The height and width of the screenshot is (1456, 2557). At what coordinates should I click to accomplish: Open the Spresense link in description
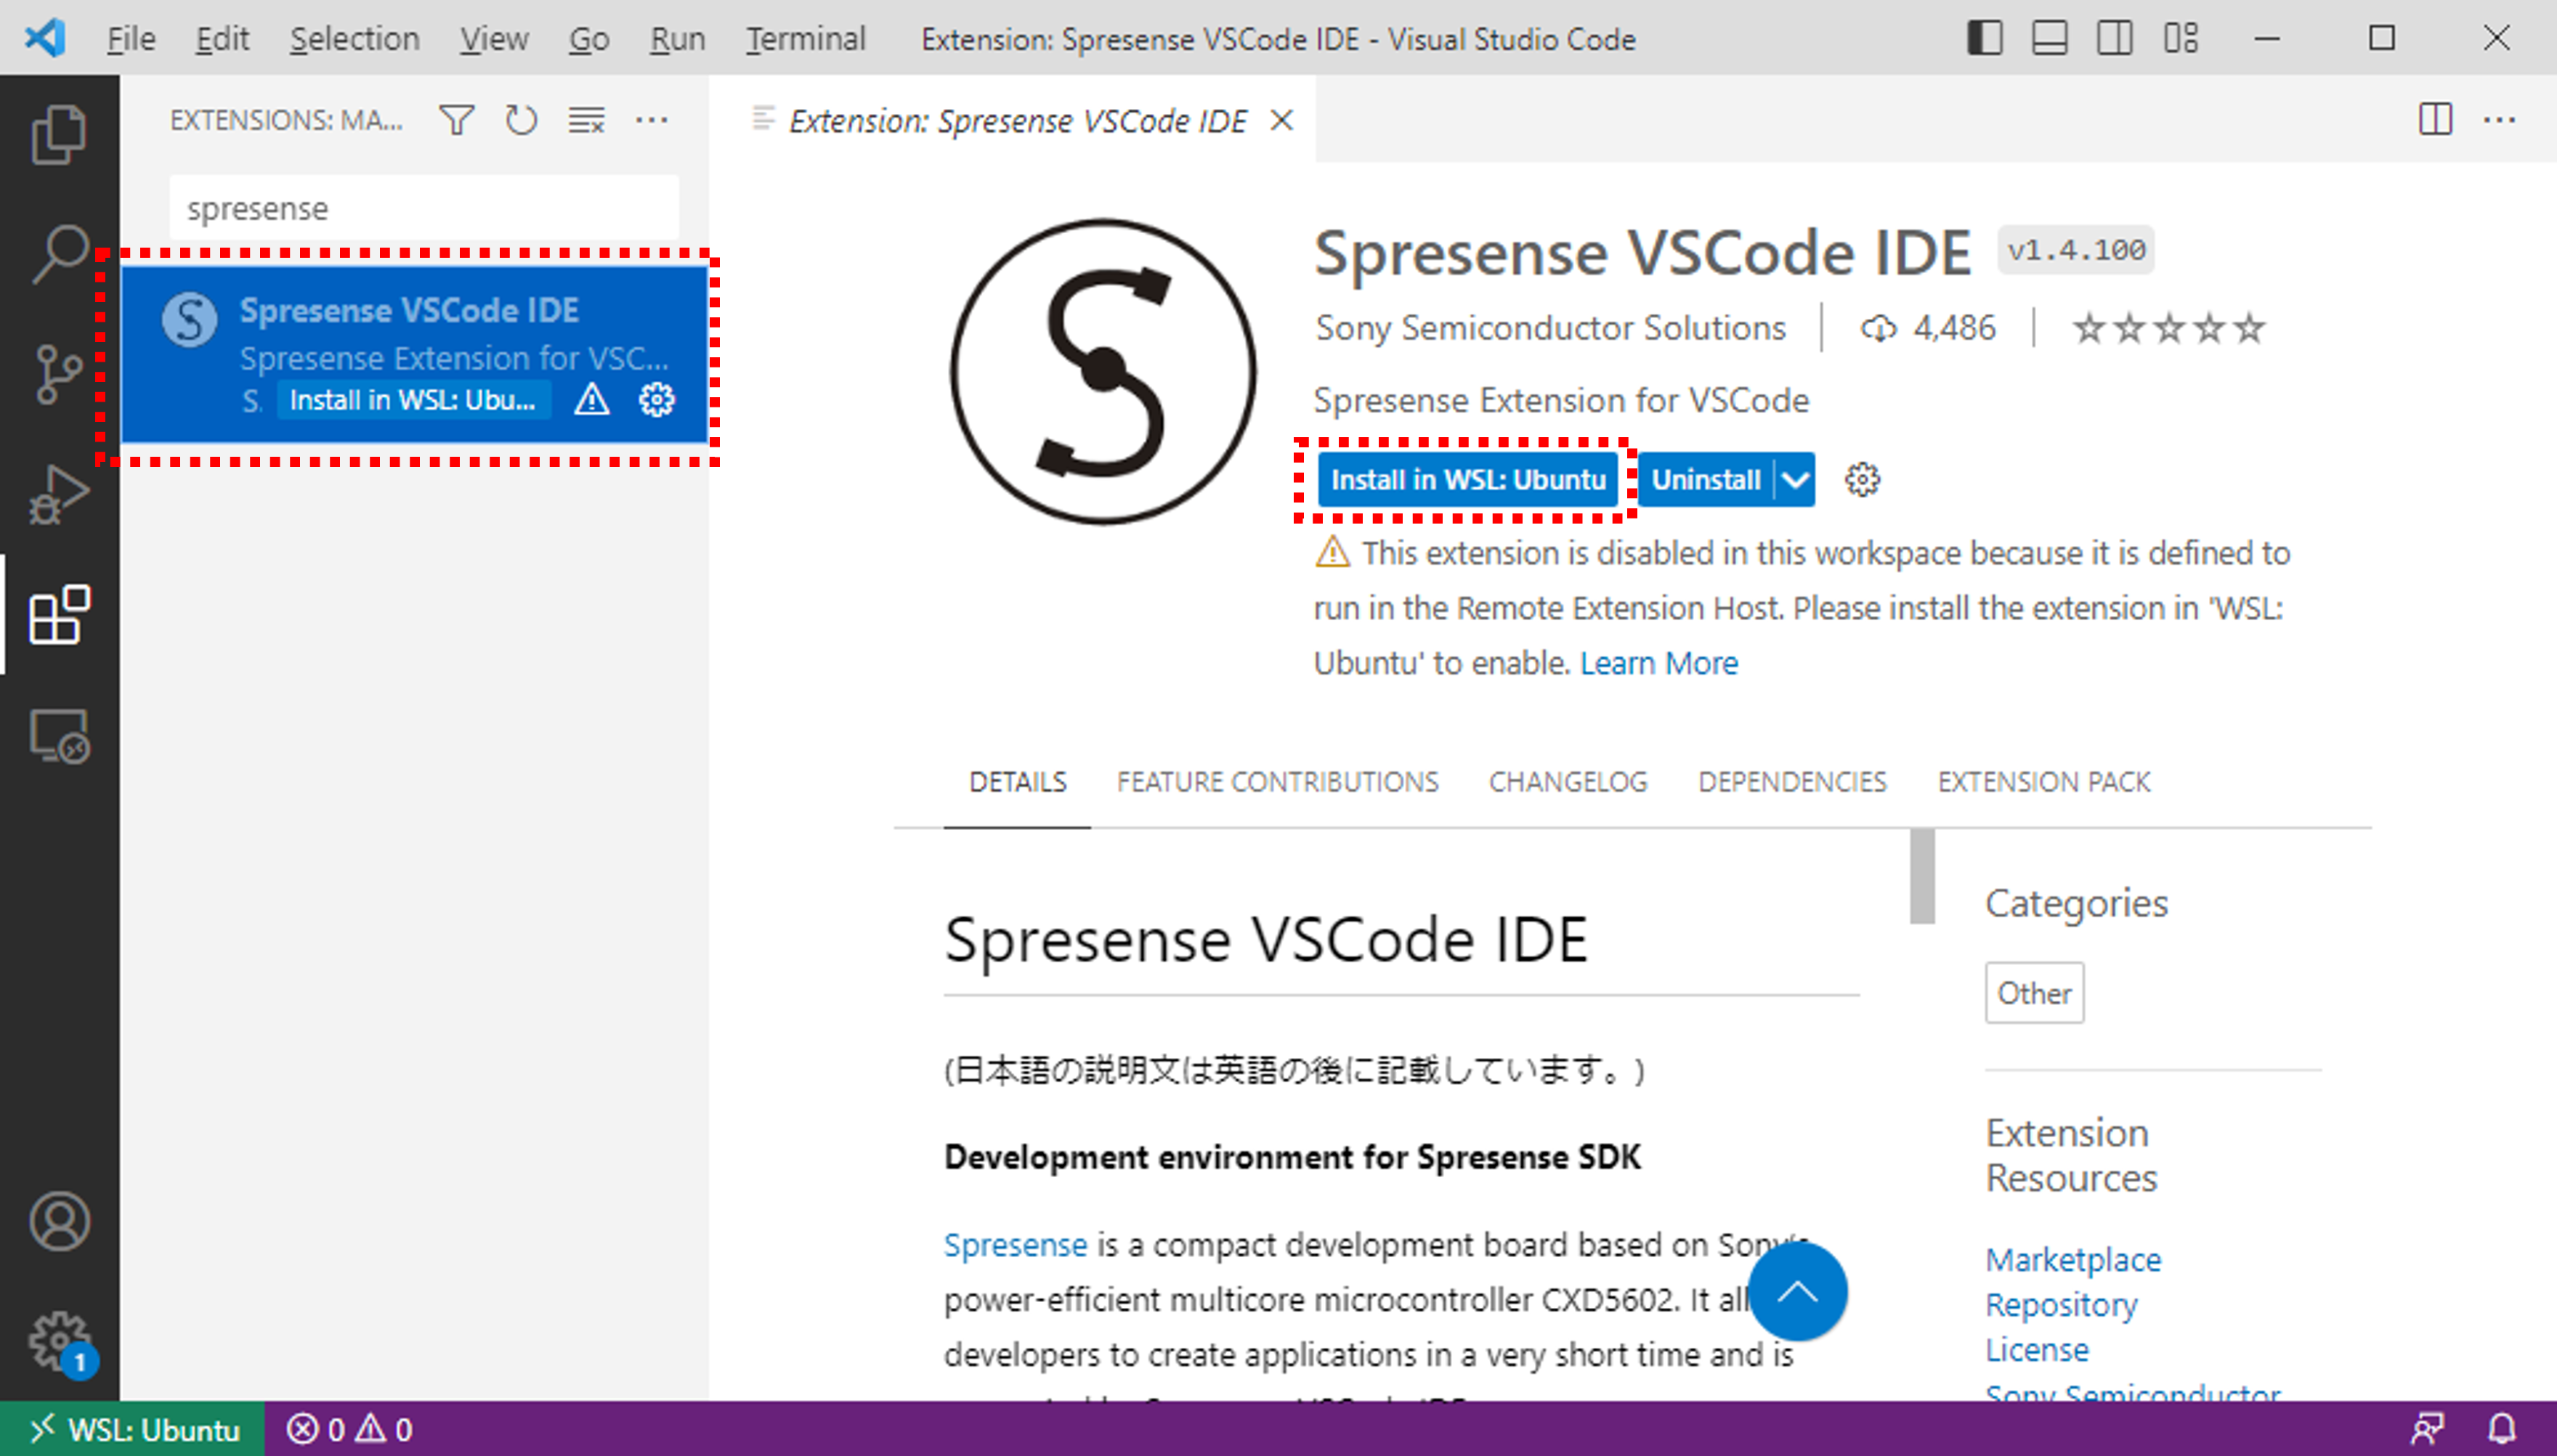point(1015,1244)
